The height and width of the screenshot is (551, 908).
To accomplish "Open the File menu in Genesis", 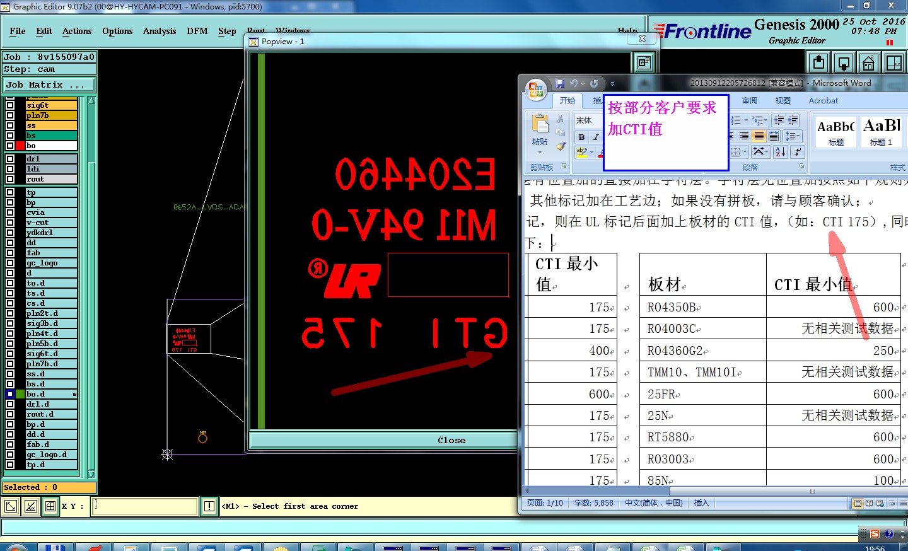I will pyautogui.click(x=18, y=31).
